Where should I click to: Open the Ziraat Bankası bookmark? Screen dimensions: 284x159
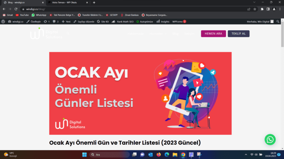pyautogui.click(x=130, y=15)
